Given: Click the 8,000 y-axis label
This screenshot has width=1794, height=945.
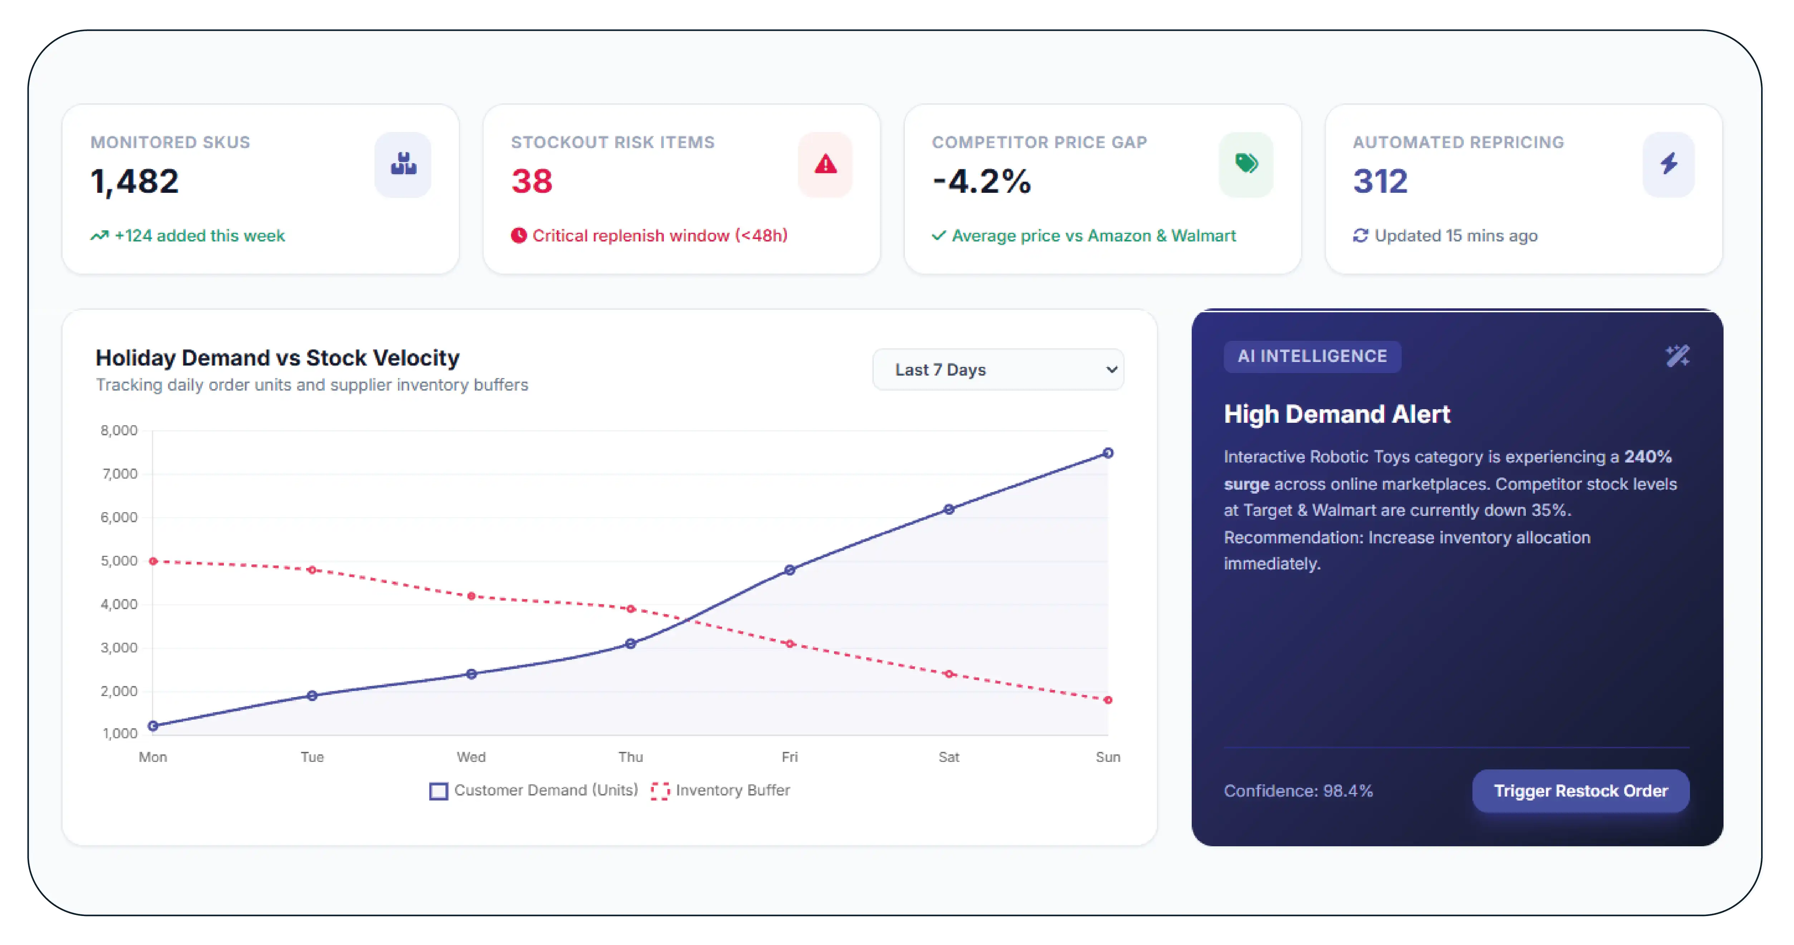Looking at the screenshot, I should pyautogui.click(x=119, y=430).
